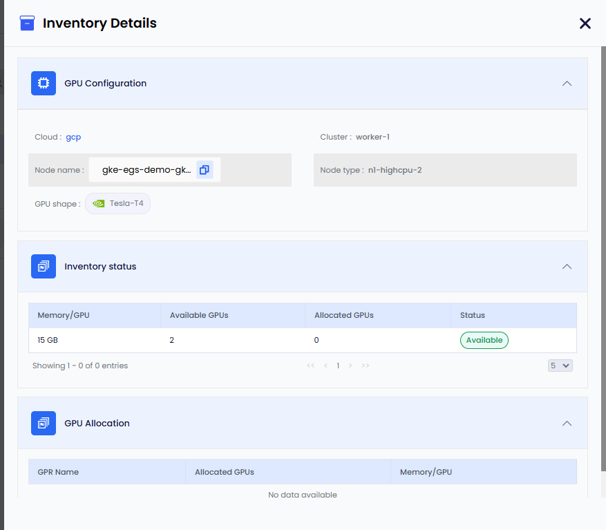Click the No data available message
This screenshot has height=530, width=606.
pyautogui.click(x=303, y=495)
